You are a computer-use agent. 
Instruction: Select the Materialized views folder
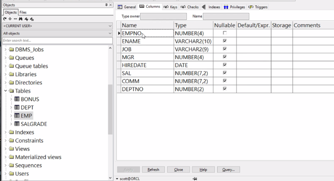coord(38,157)
